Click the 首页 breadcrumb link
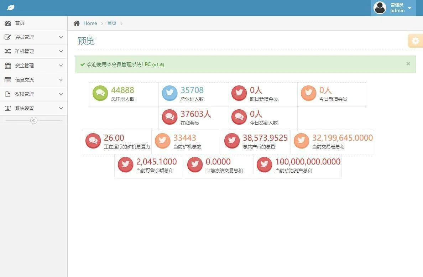 click(111, 23)
